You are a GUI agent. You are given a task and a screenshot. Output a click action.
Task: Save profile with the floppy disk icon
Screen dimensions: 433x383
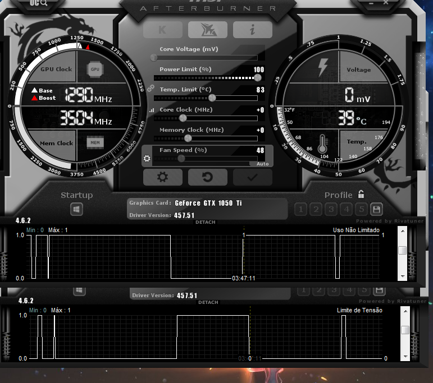pyautogui.click(x=376, y=210)
